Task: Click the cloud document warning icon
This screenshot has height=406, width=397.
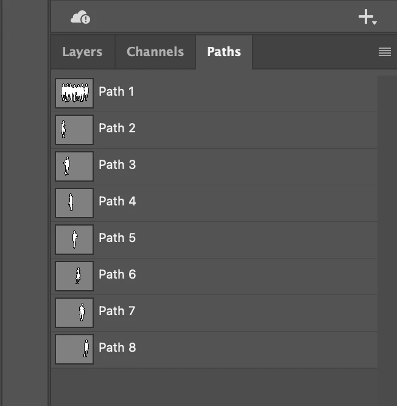Action: pyautogui.click(x=80, y=18)
